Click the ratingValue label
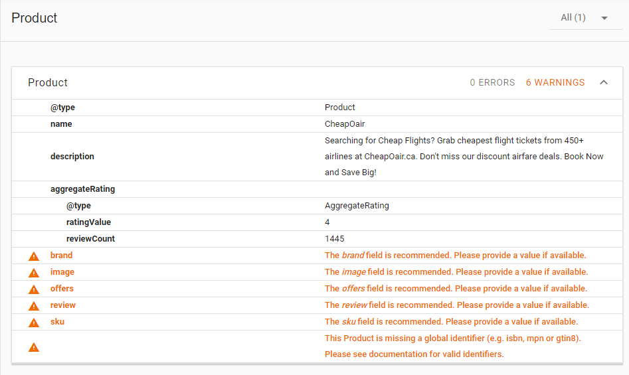Viewport: 629px width, 375px height. tap(88, 222)
